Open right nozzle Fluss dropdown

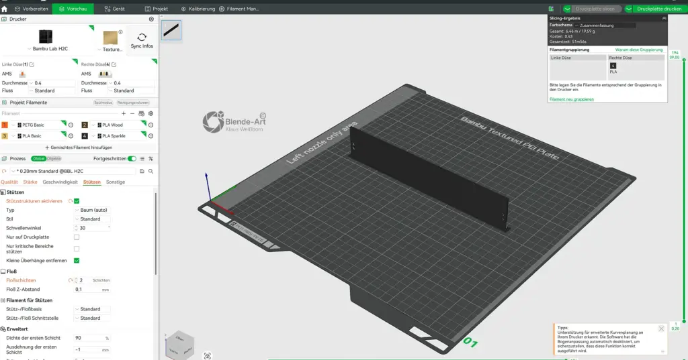[131, 91]
